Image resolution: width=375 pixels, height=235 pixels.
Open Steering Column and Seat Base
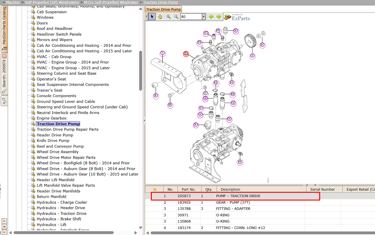tap(66, 73)
